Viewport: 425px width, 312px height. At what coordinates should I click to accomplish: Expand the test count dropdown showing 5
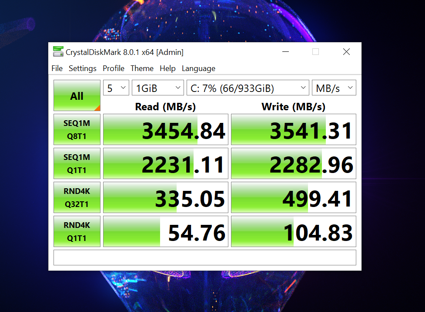116,88
